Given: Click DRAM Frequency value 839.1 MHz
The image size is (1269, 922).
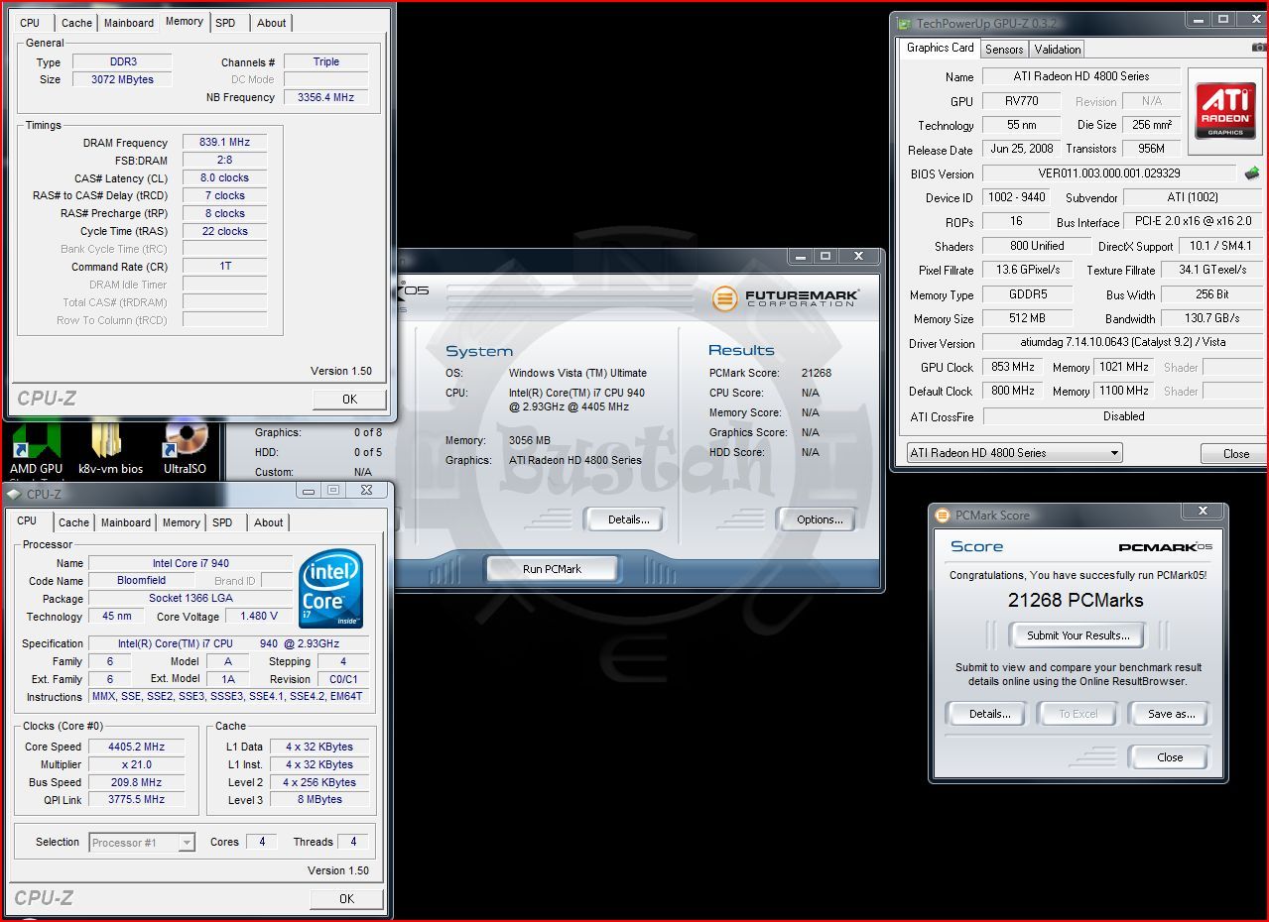Looking at the screenshot, I should click(x=224, y=143).
